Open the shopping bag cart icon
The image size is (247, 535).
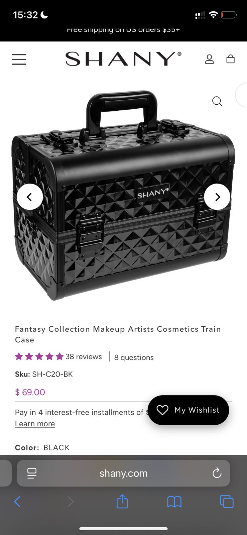(231, 59)
